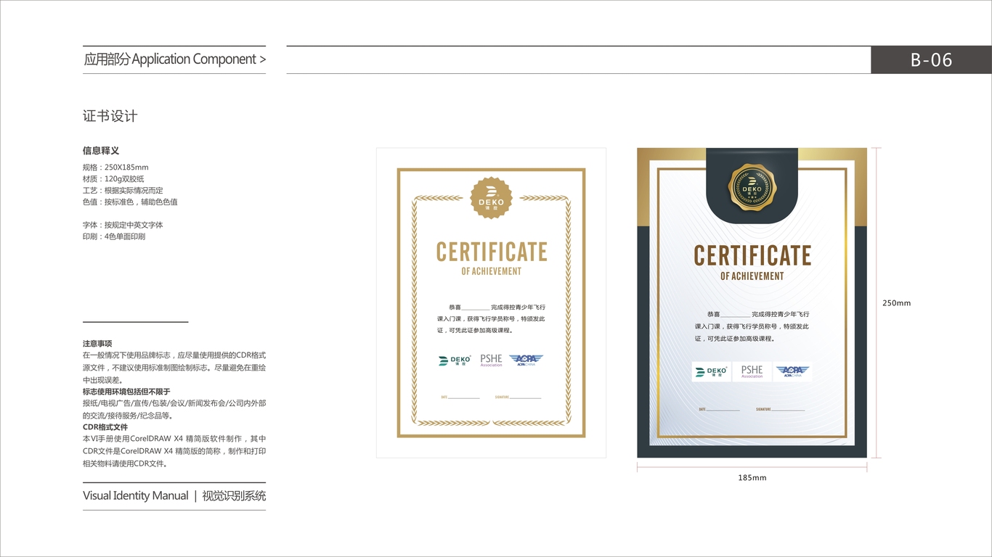Click the PSHE Association logo on the right certificate
Image resolution: width=992 pixels, height=557 pixels.
click(752, 372)
